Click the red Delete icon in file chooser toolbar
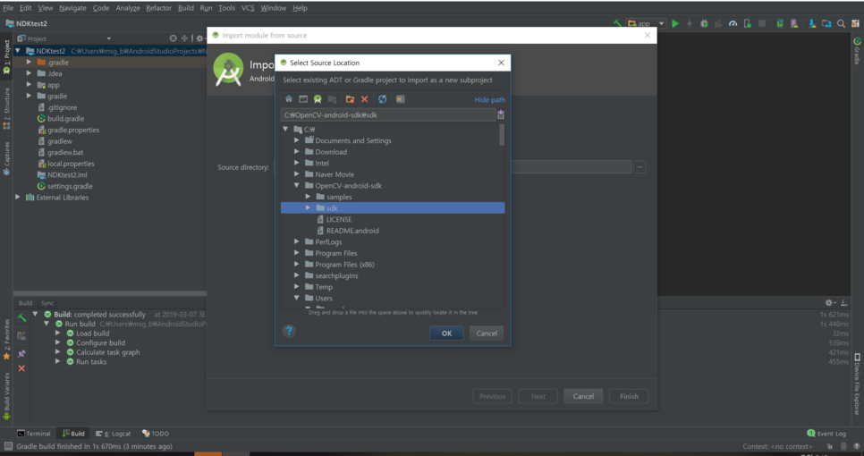This screenshot has width=864, height=456. (x=364, y=99)
